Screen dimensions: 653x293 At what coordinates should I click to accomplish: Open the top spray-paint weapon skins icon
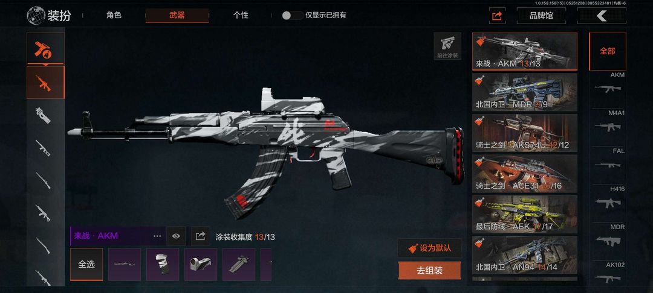45,49
